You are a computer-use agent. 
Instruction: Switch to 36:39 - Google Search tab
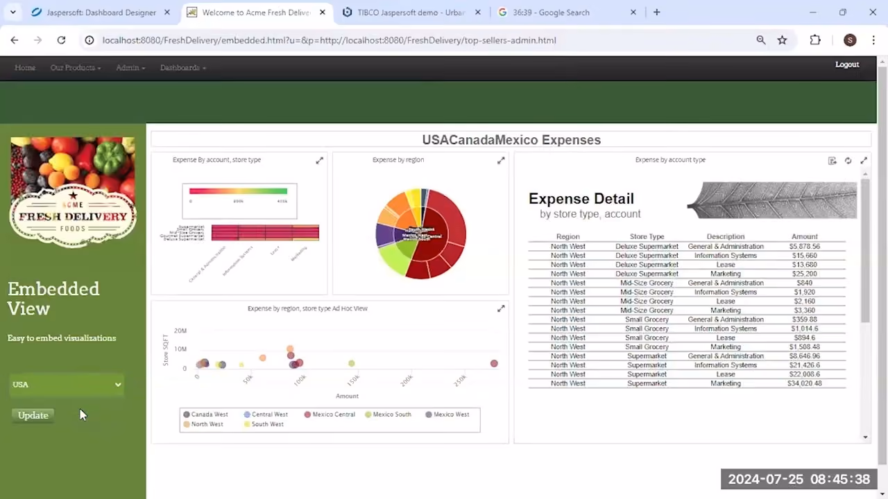click(567, 12)
